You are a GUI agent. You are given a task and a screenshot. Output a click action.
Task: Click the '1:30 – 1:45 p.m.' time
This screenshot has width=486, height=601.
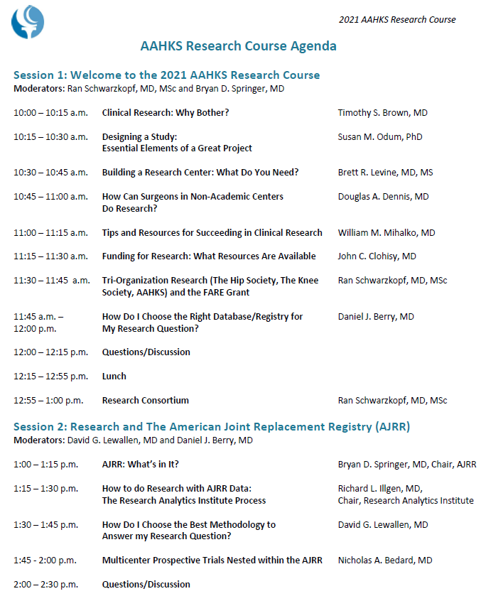pyautogui.click(x=45, y=525)
